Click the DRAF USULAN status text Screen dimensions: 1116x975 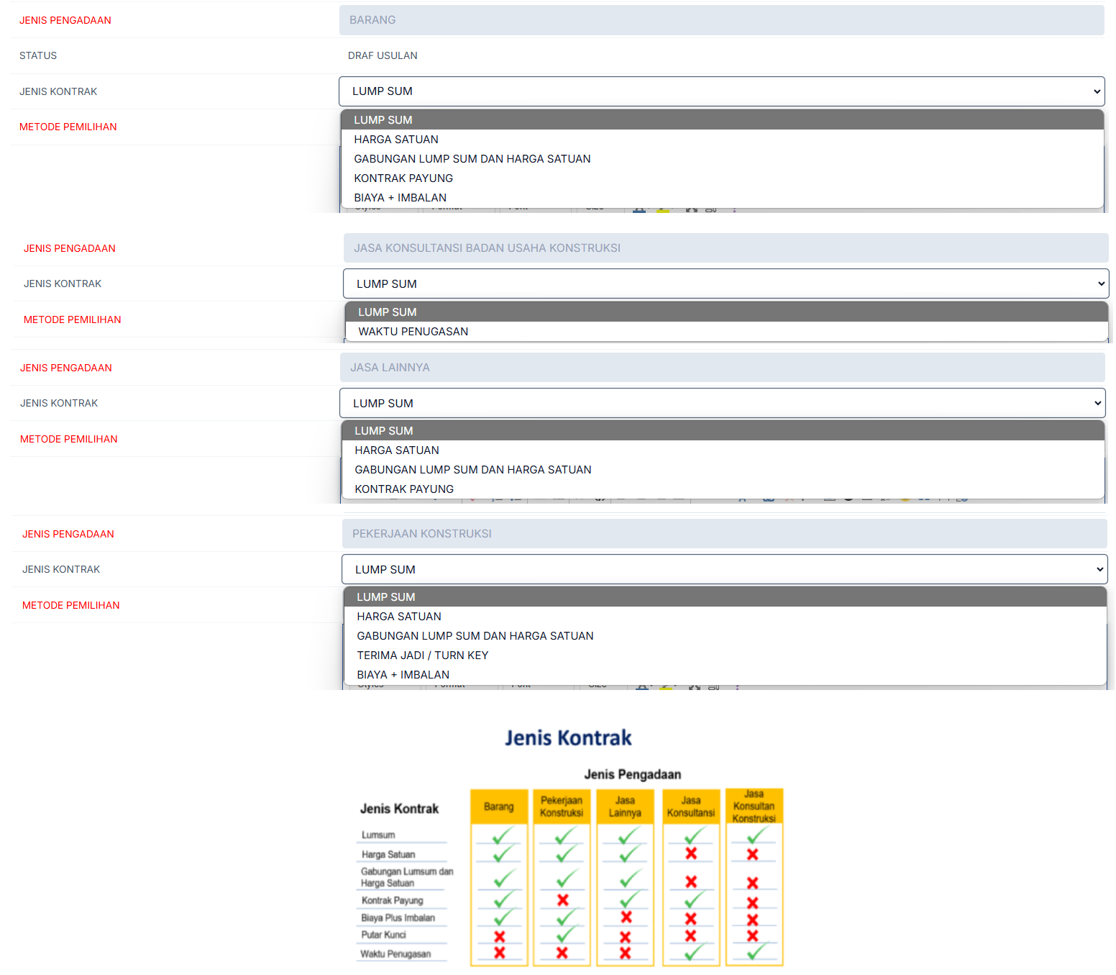(x=383, y=55)
